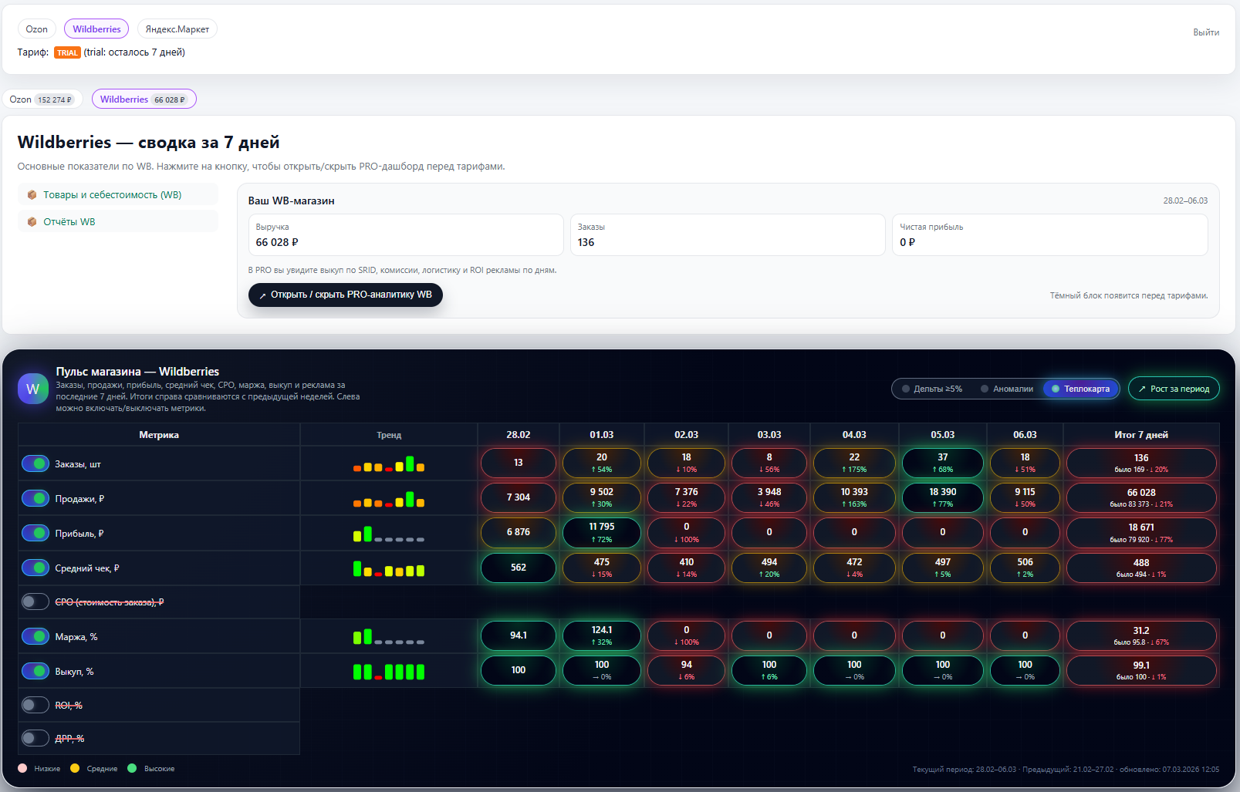Click the Заказы 136 summary card
This screenshot has width=1240, height=792.
pyautogui.click(x=728, y=234)
